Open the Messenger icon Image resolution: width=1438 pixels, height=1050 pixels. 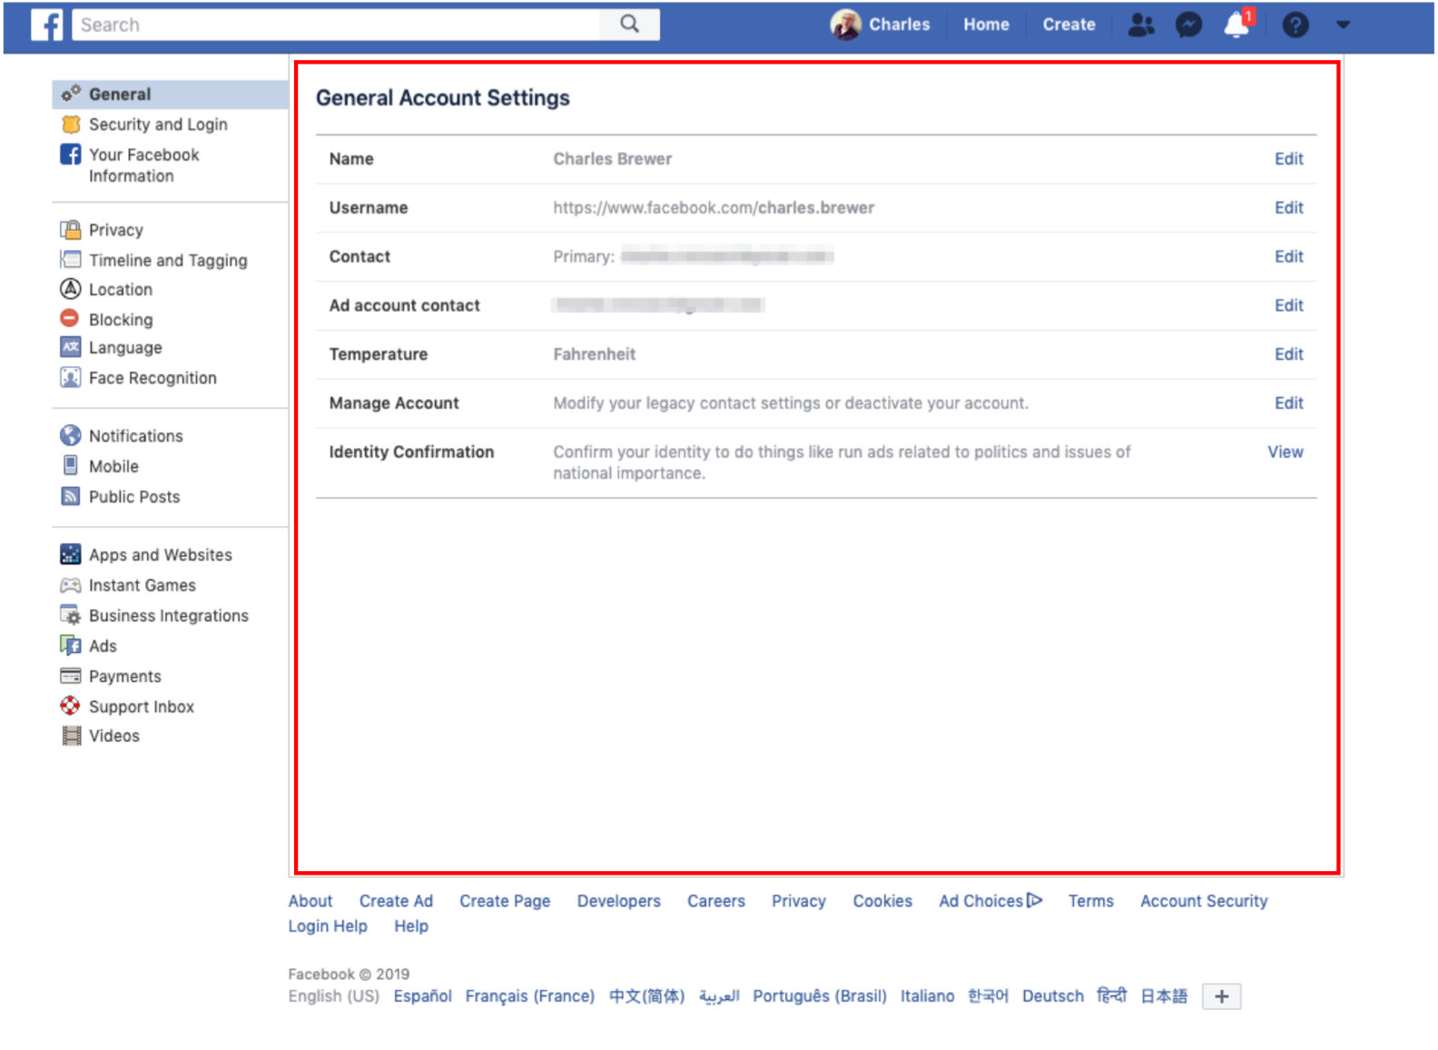tap(1188, 25)
